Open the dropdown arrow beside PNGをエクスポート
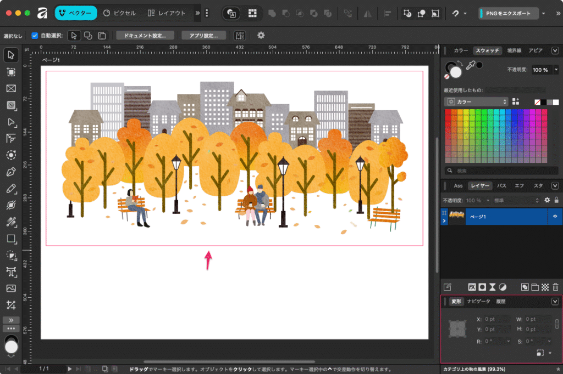 [x=544, y=13]
